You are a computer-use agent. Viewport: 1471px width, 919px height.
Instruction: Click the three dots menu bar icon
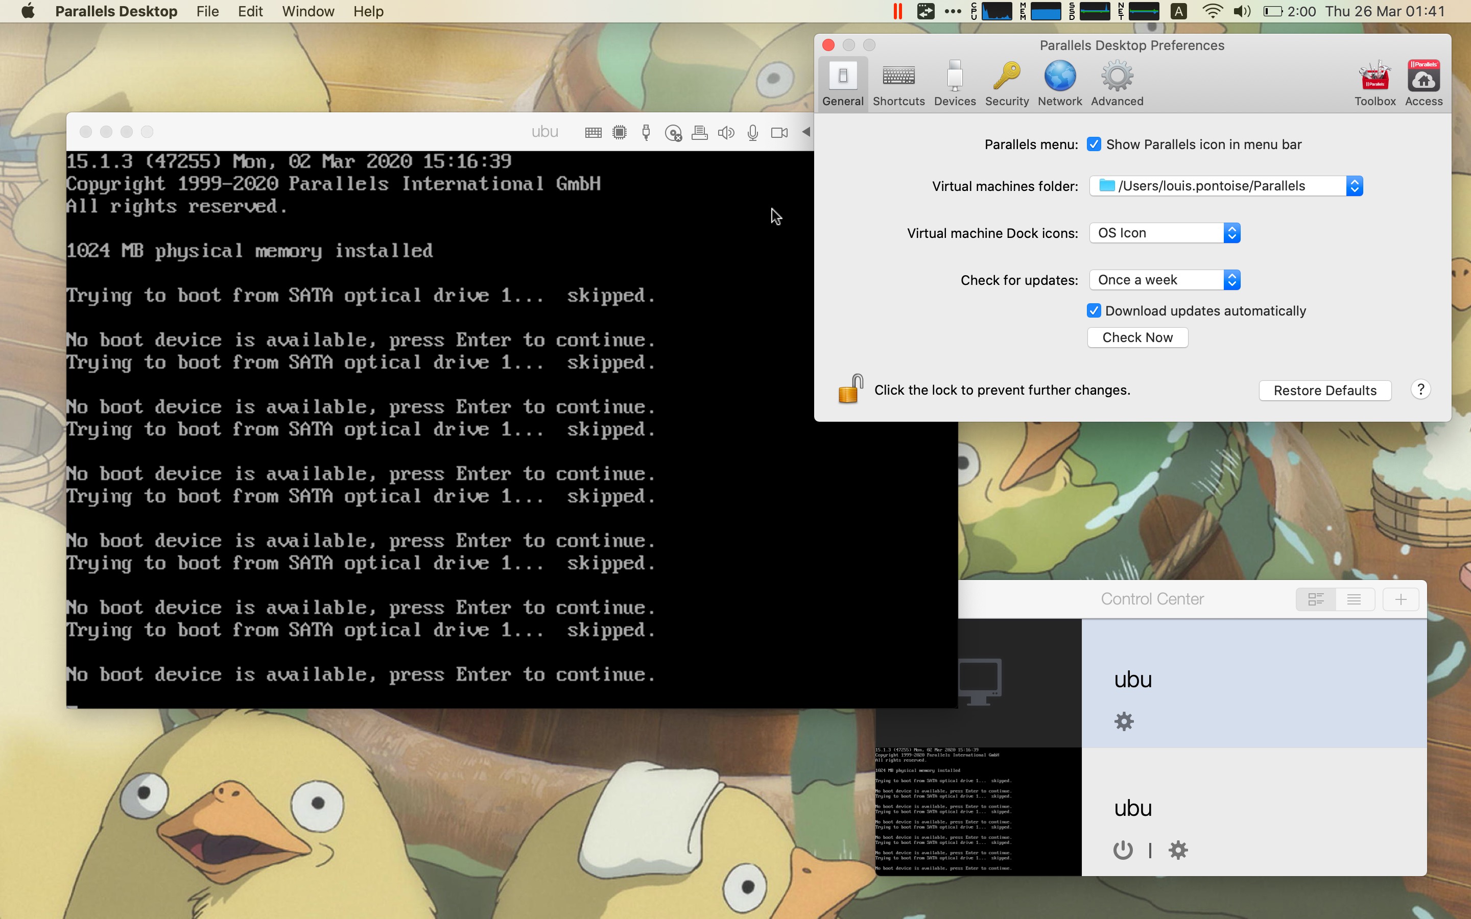tap(953, 12)
